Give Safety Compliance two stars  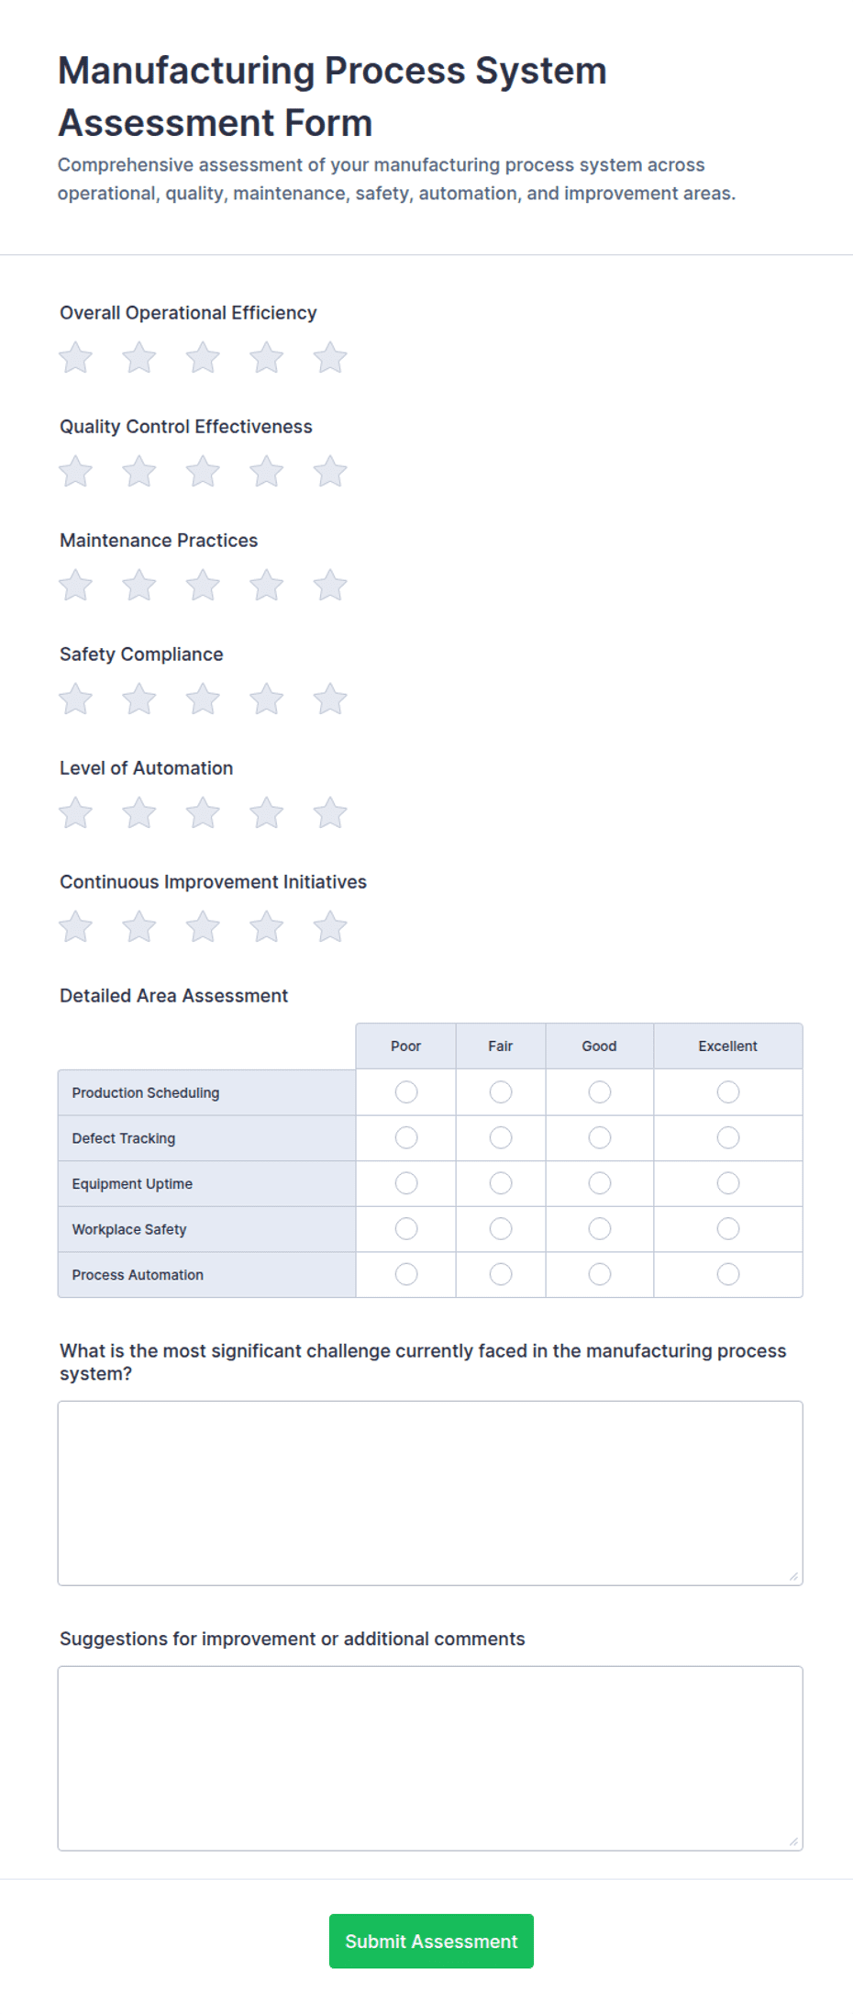pos(138,699)
